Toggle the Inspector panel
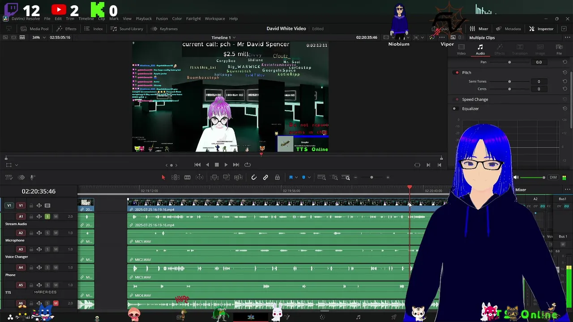The height and width of the screenshot is (322, 573). coord(541,29)
